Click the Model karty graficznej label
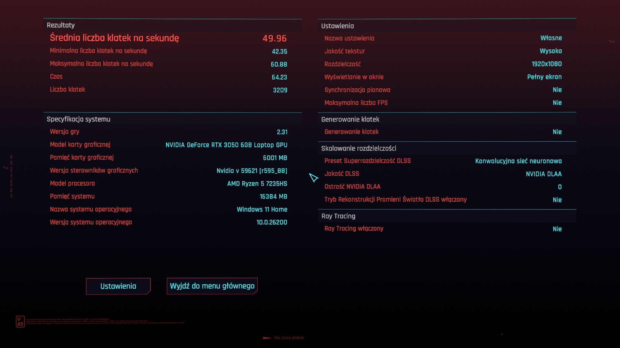This screenshot has height=348, width=620. [x=80, y=145]
